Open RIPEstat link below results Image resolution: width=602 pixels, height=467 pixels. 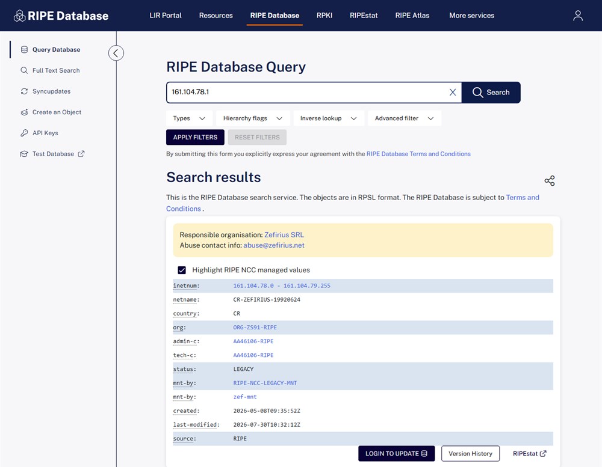tap(529, 454)
